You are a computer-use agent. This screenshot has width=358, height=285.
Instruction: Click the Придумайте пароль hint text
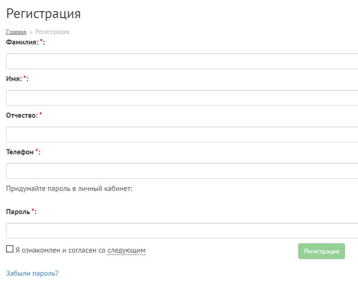click(x=69, y=189)
